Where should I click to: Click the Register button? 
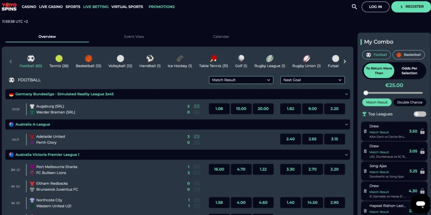click(x=412, y=7)
